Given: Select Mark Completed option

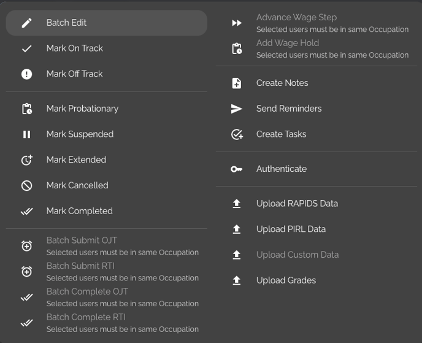Looking at the screenshot, I should (107, 211).
